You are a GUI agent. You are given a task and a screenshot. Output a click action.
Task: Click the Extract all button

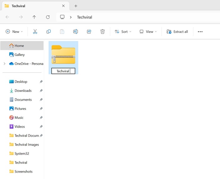(177, 31)
